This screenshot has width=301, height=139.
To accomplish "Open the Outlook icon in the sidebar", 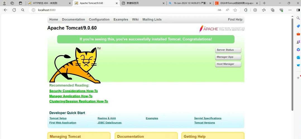I will [298, 58].
